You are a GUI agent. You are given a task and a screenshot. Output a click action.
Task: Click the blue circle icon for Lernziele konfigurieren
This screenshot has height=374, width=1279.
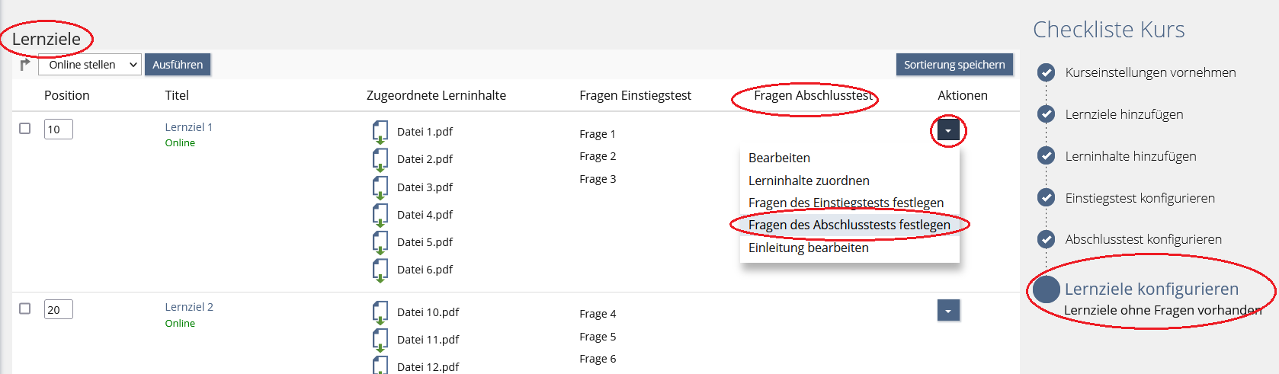click(x=1046, y=289)
